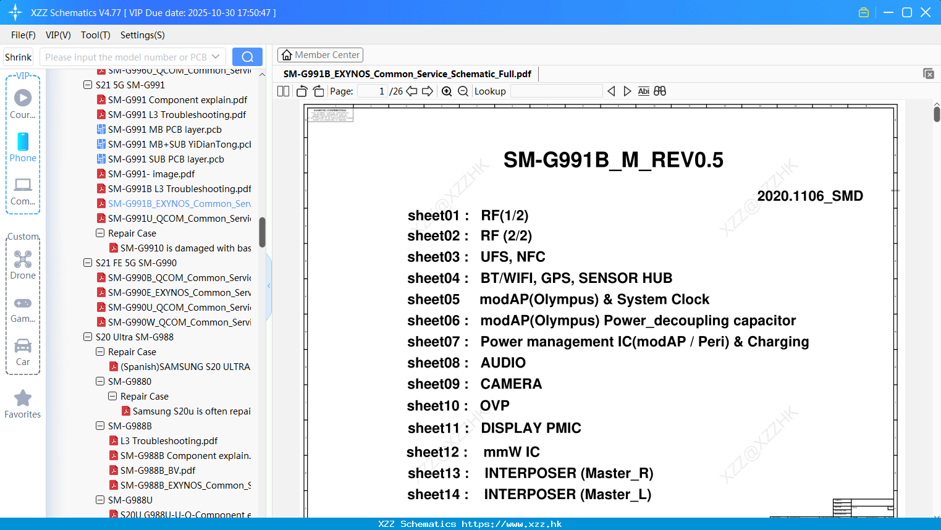
Task: Click the binoculars search icon
Action: point(660,91)
